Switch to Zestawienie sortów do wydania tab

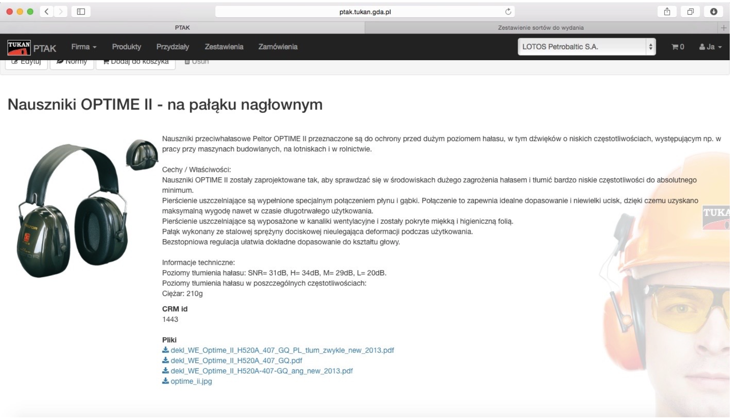click(x=541, y=28)
